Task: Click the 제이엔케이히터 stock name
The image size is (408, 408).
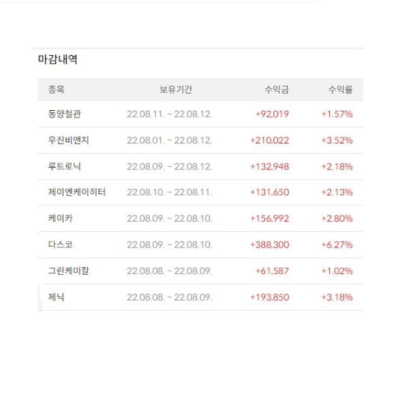Action: click(x=77, y=192)
